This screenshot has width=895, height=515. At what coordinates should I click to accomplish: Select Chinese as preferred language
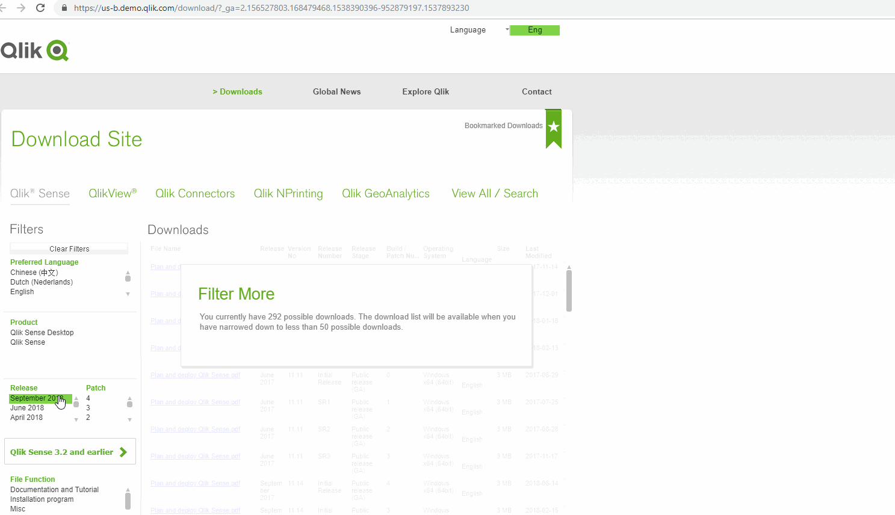click(34, 273)
